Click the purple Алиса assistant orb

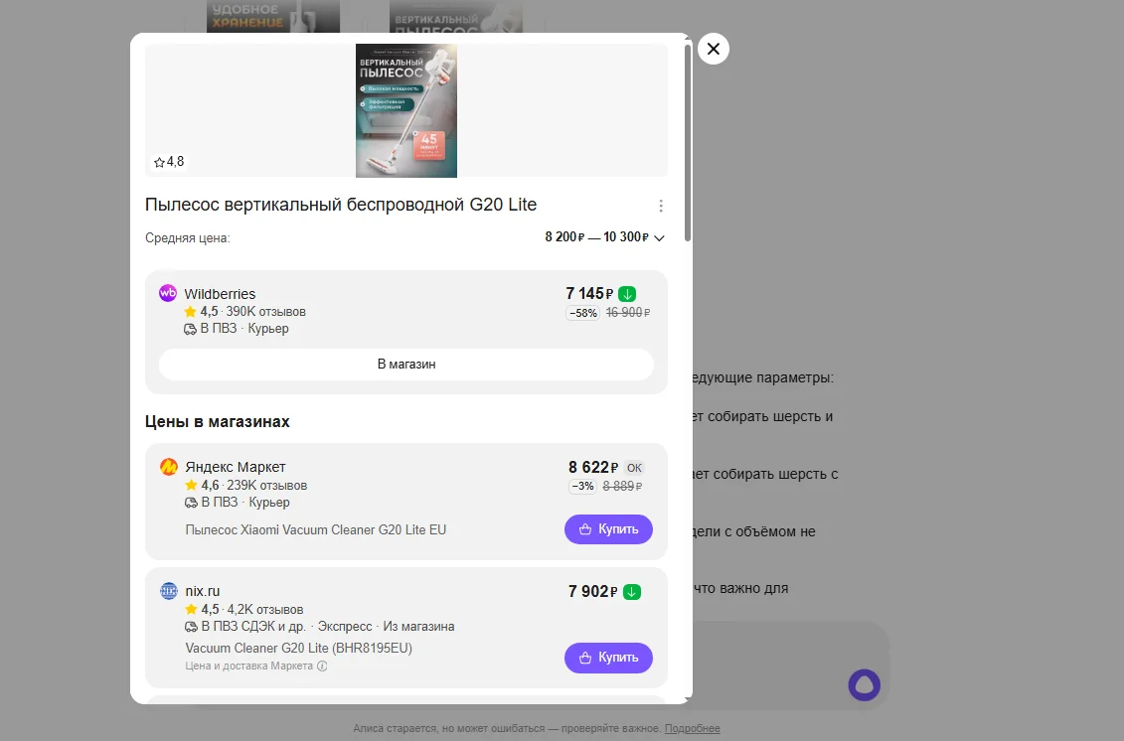point(864,684)
